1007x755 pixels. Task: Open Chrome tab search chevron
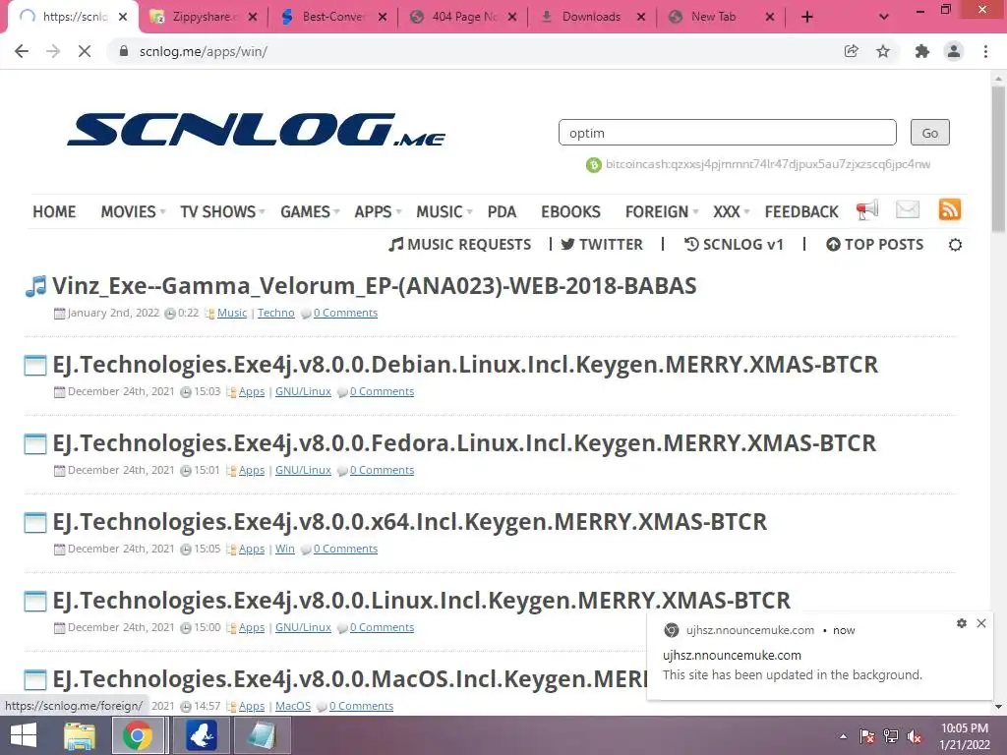(884, 18)
